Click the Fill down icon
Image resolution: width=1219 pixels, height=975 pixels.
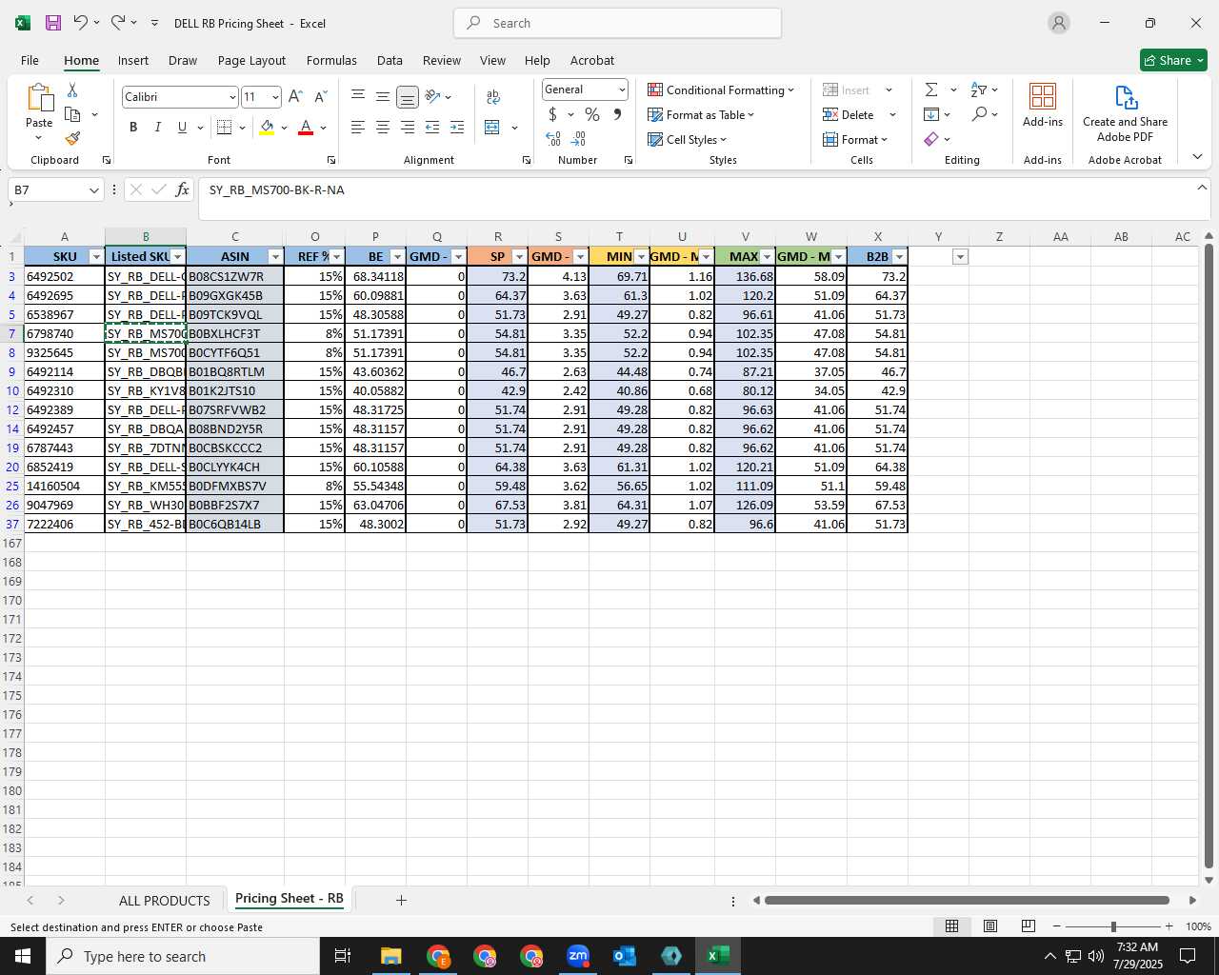pyautogui.click(x=931, y=114)
